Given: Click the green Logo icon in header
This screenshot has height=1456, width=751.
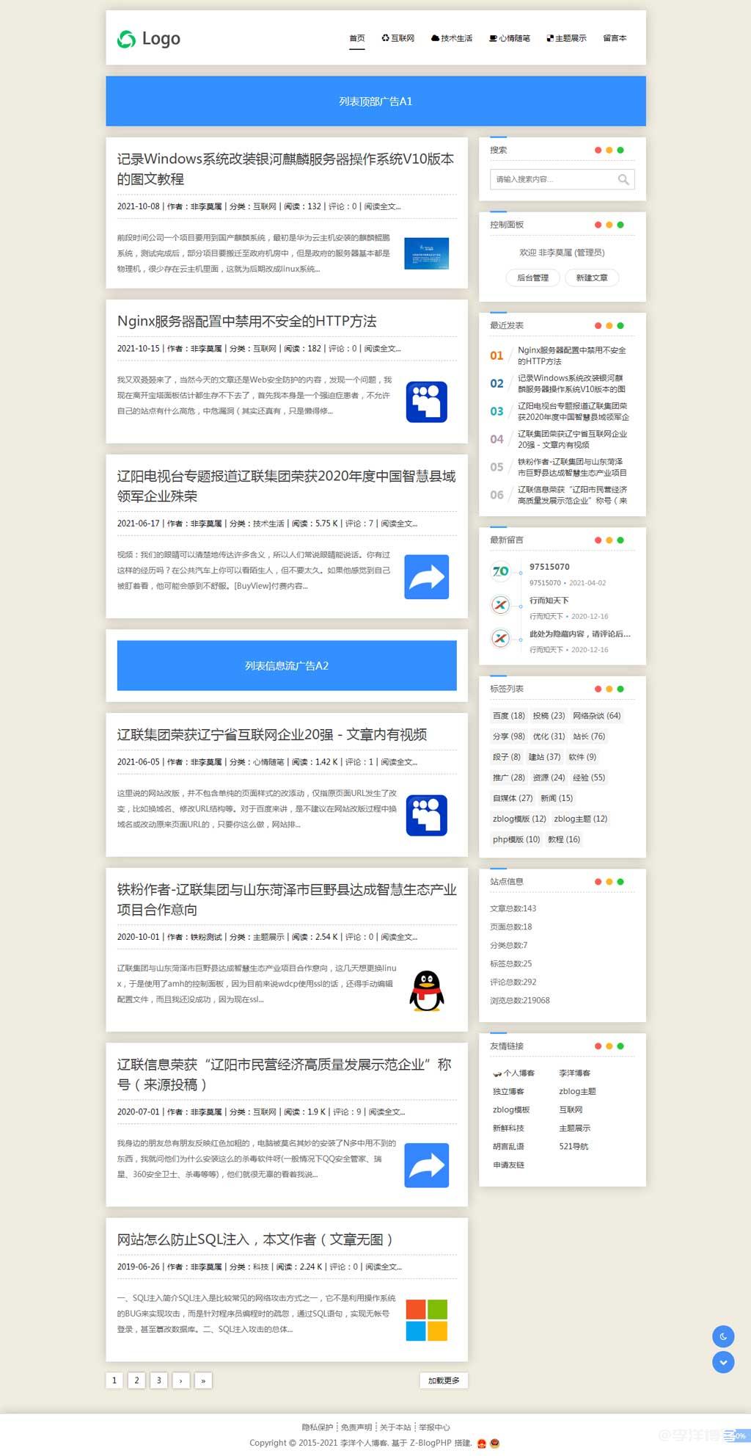Looking at the screenshot, I should [x=126, y=39].
